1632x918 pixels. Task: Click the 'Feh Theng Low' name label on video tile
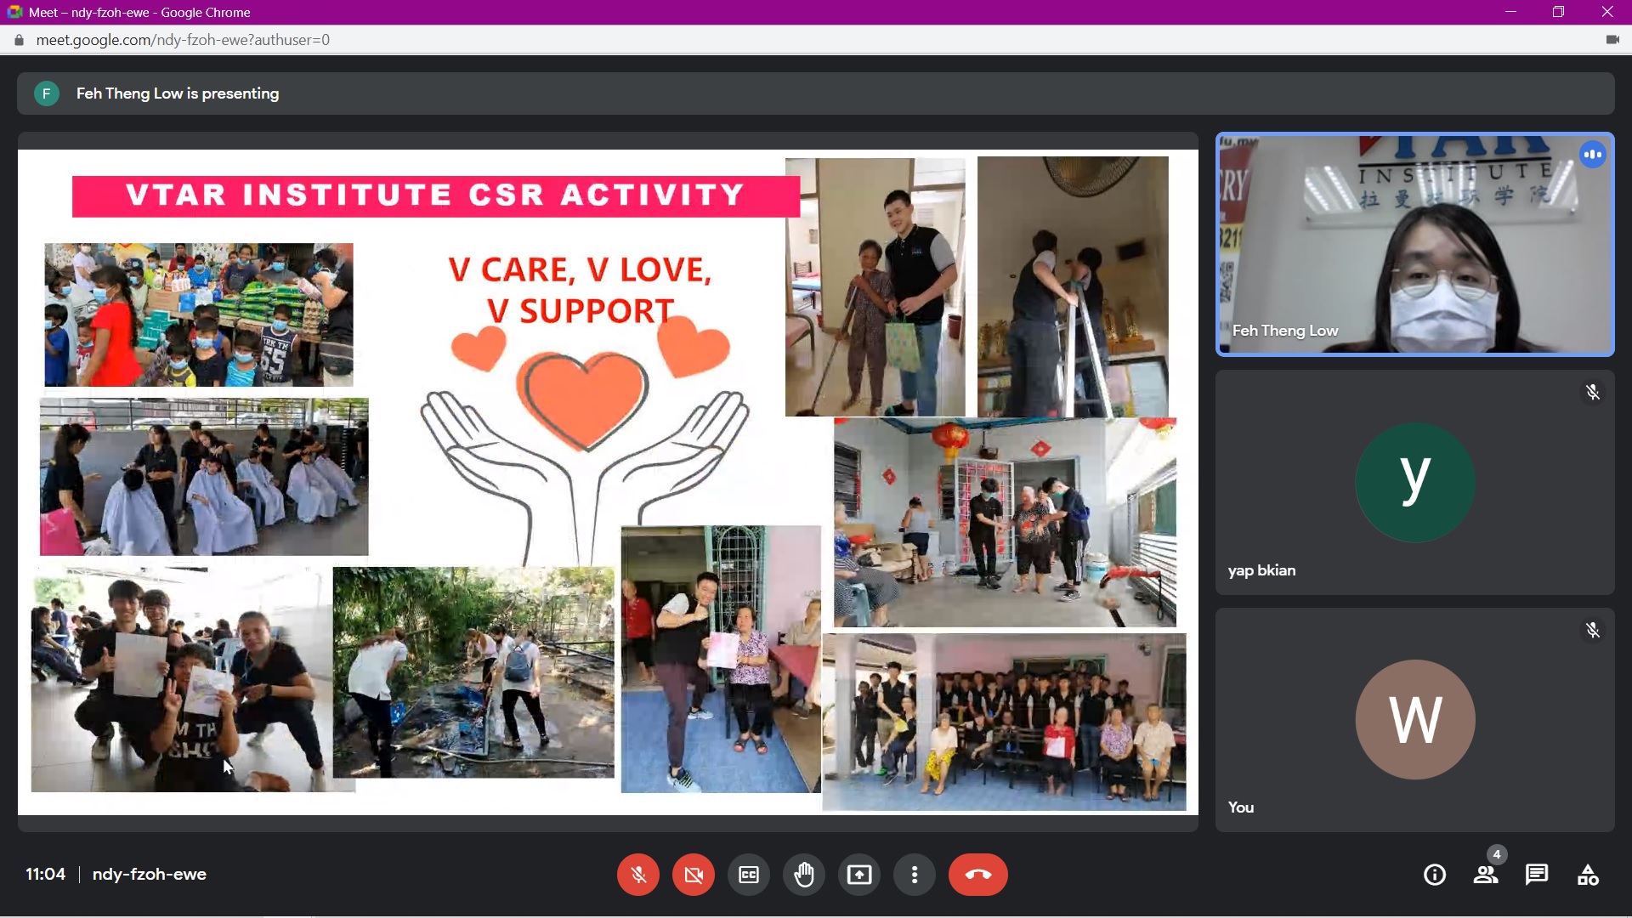[1285, 331]
